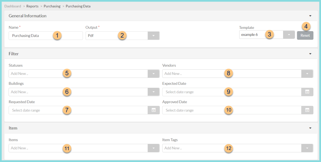Click the Expected Date range field

[232, 92]
